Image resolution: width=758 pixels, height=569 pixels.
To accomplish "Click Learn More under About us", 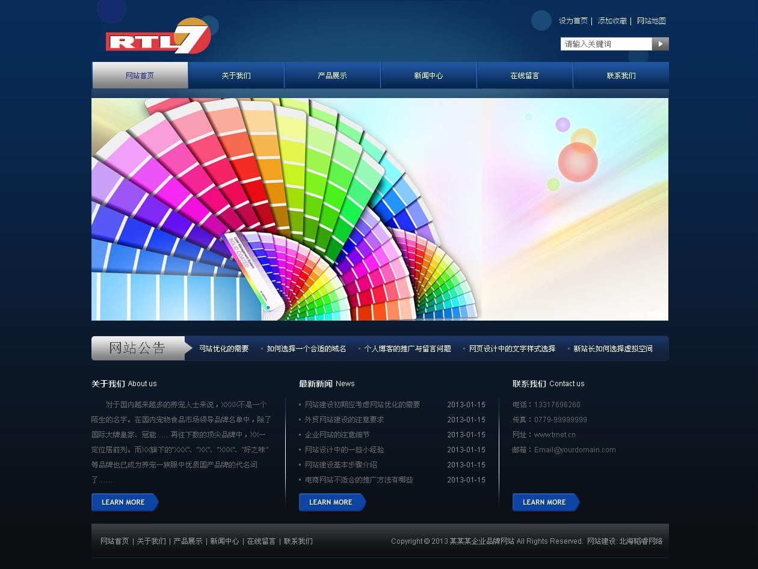I will pyautogui.click(x=125, y=502).
